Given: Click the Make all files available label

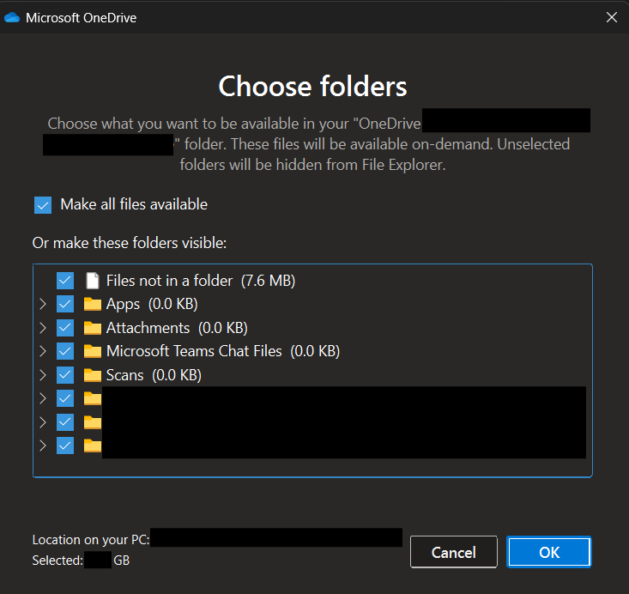Looking at the screenshot, I should coord(134,204).
